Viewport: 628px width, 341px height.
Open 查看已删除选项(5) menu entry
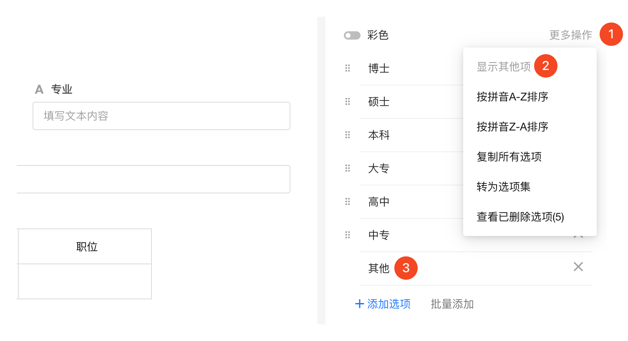coord(520,217)
